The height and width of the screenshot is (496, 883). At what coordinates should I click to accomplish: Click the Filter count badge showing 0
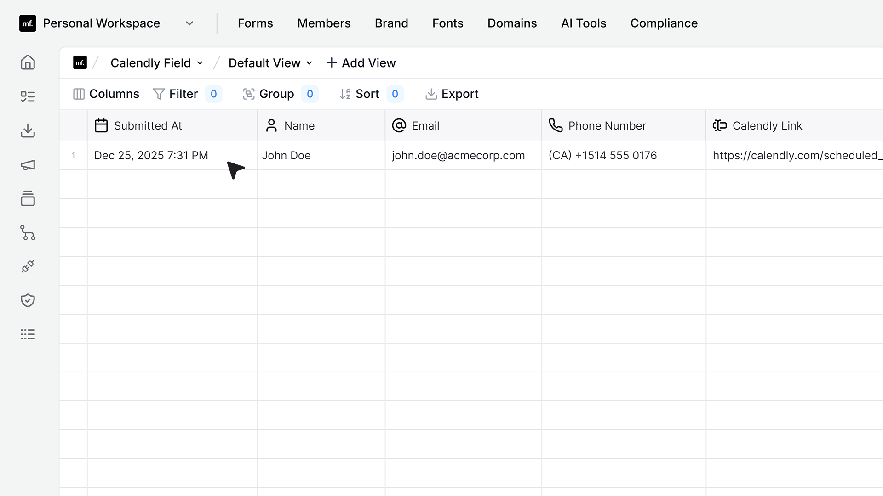(213, 94)
